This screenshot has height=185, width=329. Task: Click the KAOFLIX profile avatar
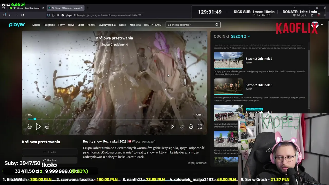pos(315,25)
